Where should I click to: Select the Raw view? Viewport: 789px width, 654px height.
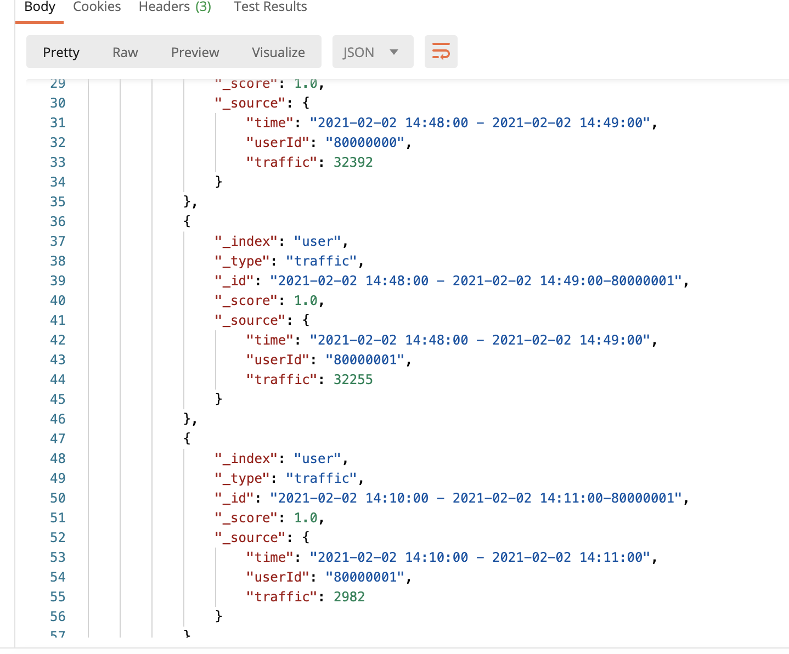click(x=125, y=52)
